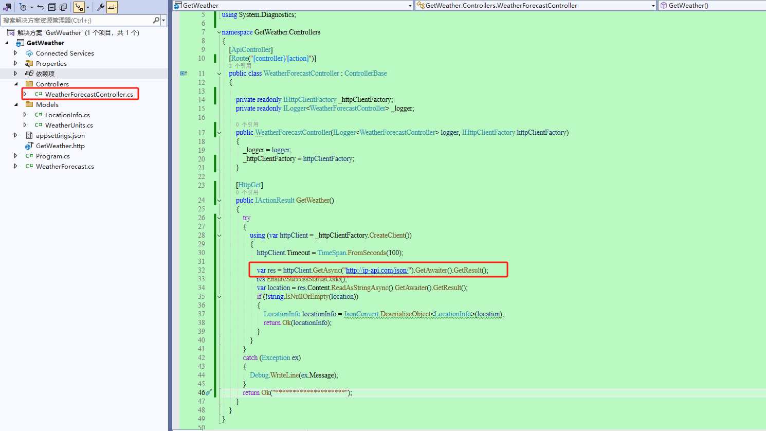Viewport: 766px width, 431px height.
Task: Open GetWeather.http file
Action: pyautogui.click(x=60, y=146)
